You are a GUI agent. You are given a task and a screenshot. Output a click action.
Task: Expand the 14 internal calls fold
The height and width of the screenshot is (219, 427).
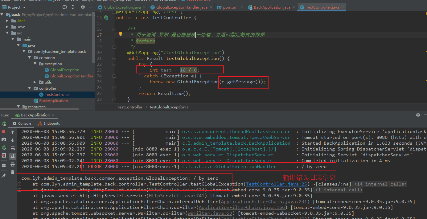pyautogui.click(x=380, y=184)
